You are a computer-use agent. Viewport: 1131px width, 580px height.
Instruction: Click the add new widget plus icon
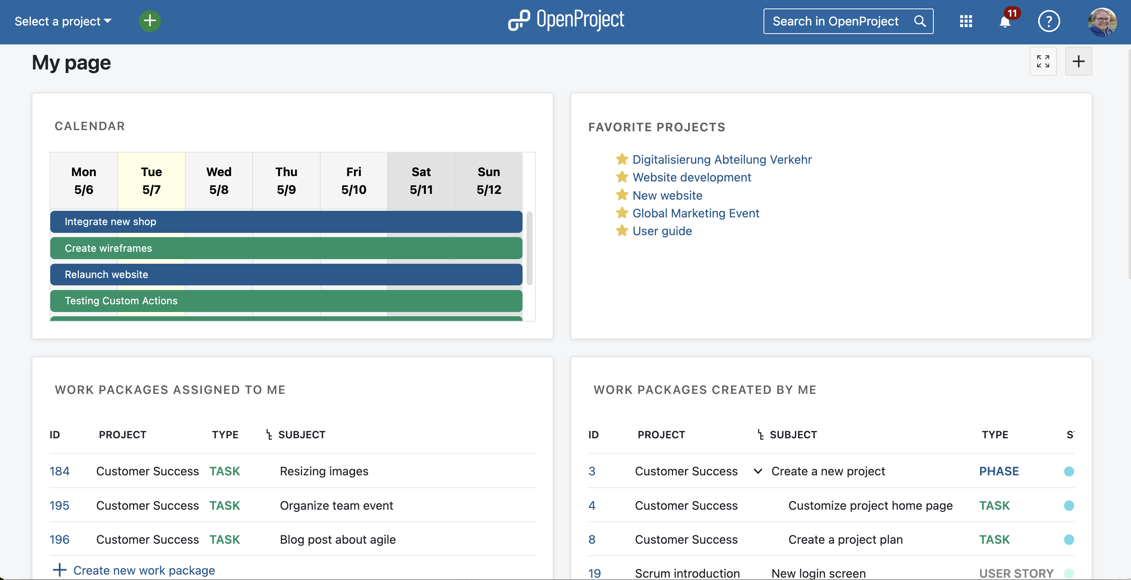(x=1078, y=61)
